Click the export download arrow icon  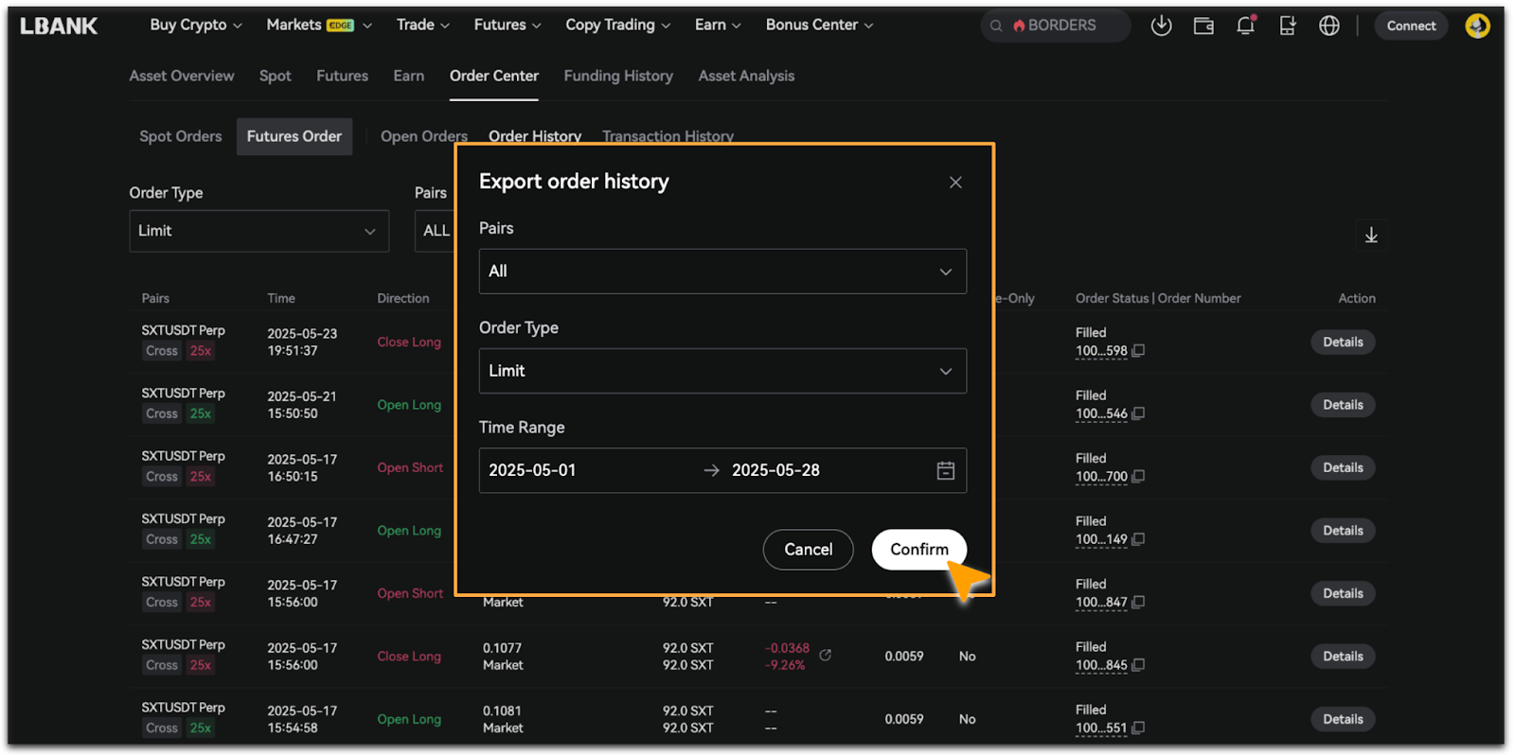tap(1371, 235)
